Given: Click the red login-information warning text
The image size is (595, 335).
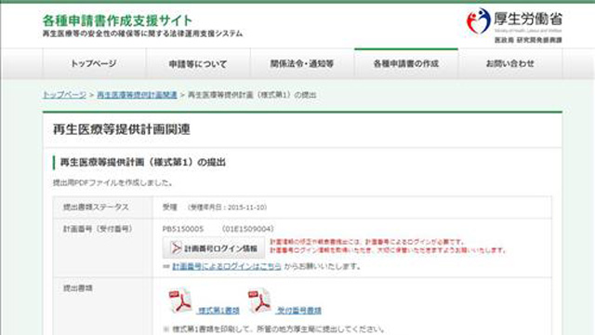Looking at the screenshot, I should click(388, 246).
